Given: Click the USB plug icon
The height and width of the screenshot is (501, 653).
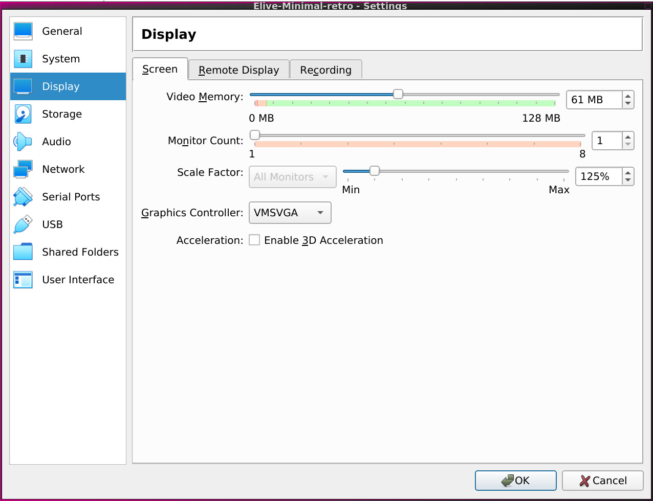Looking at the screenshot, I should [x=23, y=224].
